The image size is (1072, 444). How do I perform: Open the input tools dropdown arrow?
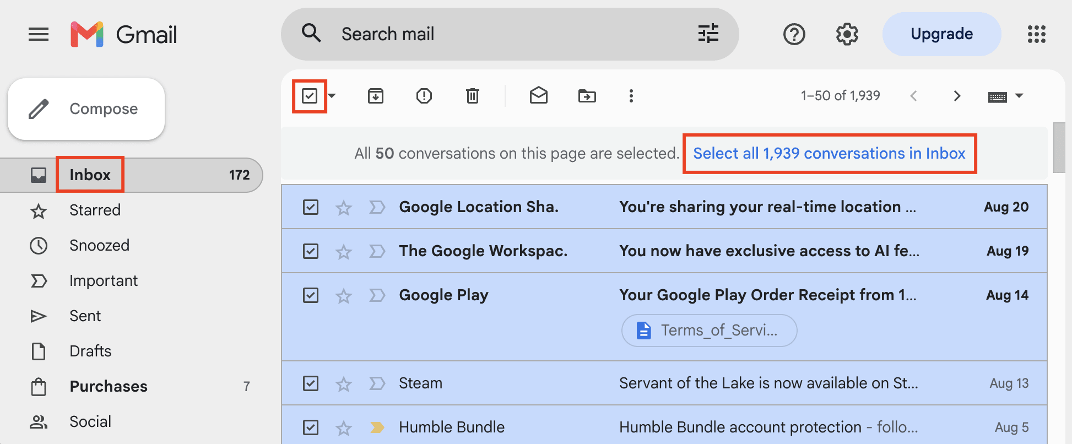pyautogui.click(x=1019, y=96)
